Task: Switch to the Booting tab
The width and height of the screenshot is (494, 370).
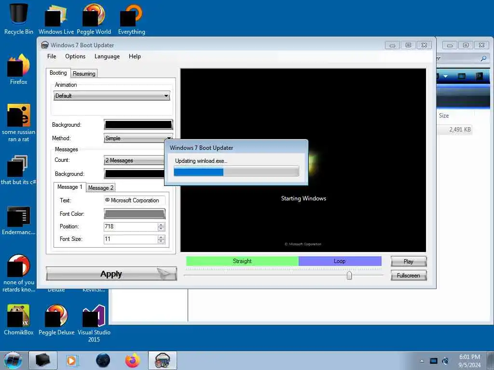Action: coord(58,73)
